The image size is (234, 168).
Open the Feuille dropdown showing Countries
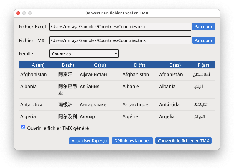coord(84,54)
